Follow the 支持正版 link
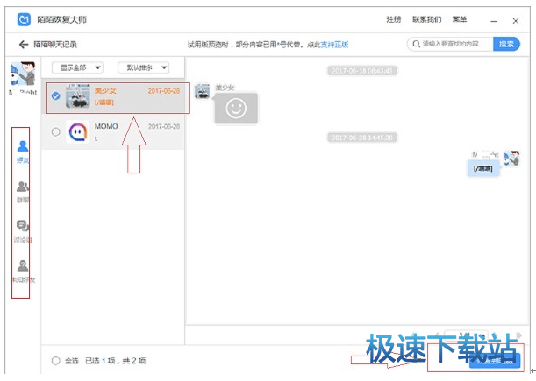Image resolution: width=536 pixels, height=381 pixels. pos(334,45)
